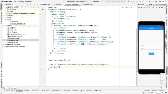Click emulator Home circle button

click(156, 7)
